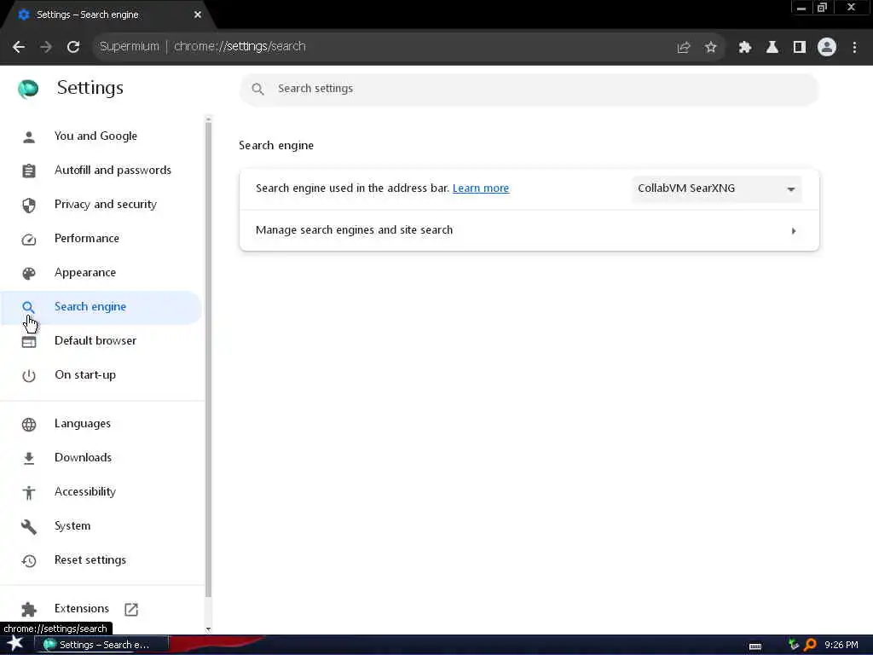Click the sidebar scrollbar down arrow
The image size is (873, 655).
point(208,629)
